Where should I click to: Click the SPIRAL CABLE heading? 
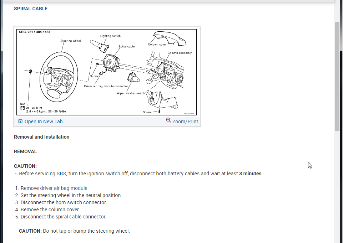tap(31, 9)
